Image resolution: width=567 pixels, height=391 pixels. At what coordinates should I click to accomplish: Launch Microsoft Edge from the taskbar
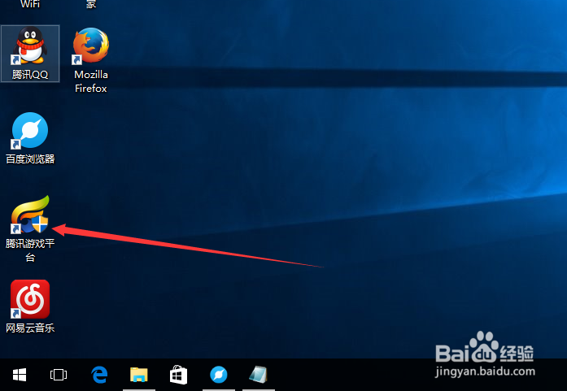[x=99, y=375]
